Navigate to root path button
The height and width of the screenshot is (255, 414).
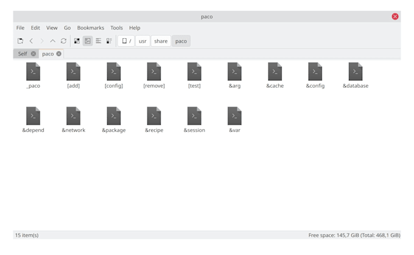pyautogui.click(x=126, y=41)
